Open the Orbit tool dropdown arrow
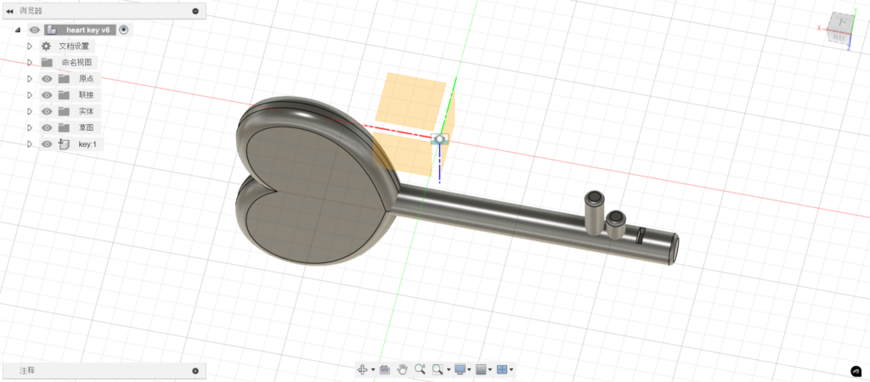Viewport: 870px width, 382px height. (x=373, y=370)
